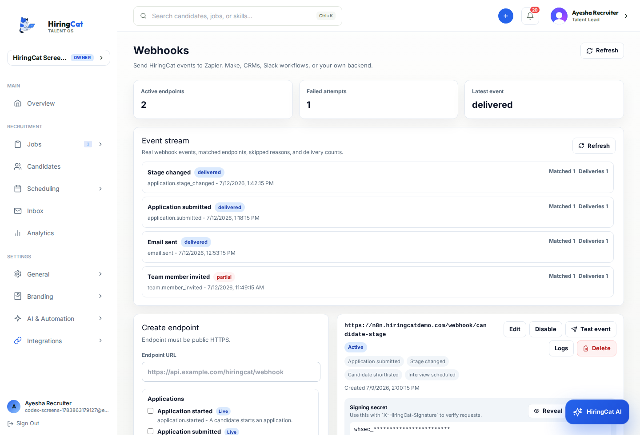The height and width of the screenshot is (435, 640).
Task: Open the user menu chevron in header
Action: (626, 16)
